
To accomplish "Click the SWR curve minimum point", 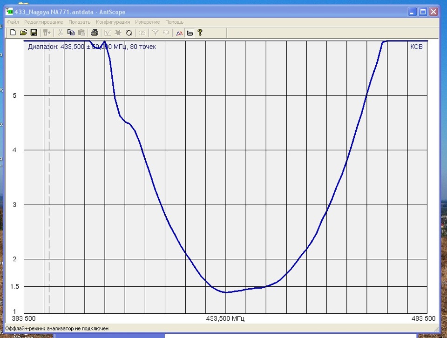I will pyautogui.click(x=226, y=292).
